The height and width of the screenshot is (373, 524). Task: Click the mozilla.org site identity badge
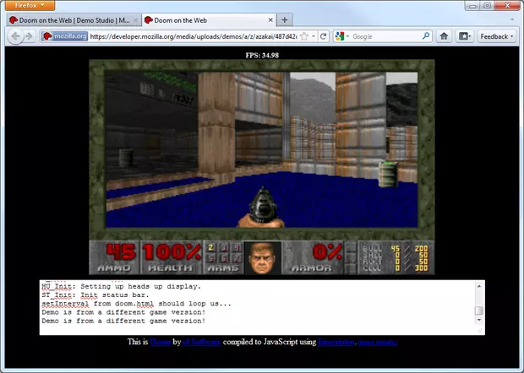[65, 36]
